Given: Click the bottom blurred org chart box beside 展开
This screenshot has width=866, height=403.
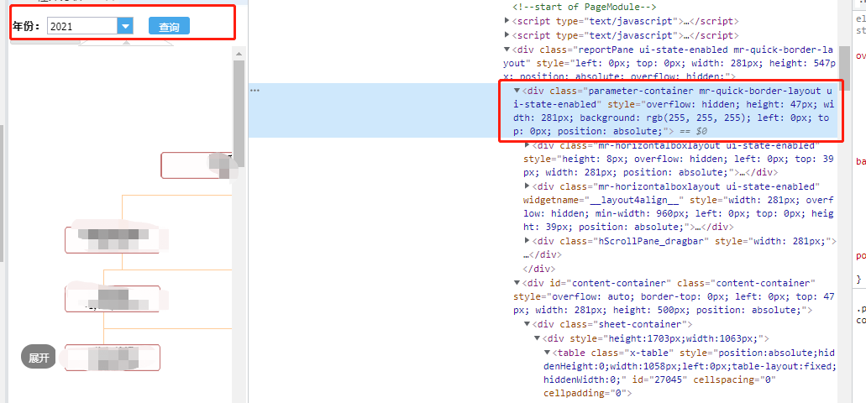Looking at the screenshot, I should coord(112,357).
